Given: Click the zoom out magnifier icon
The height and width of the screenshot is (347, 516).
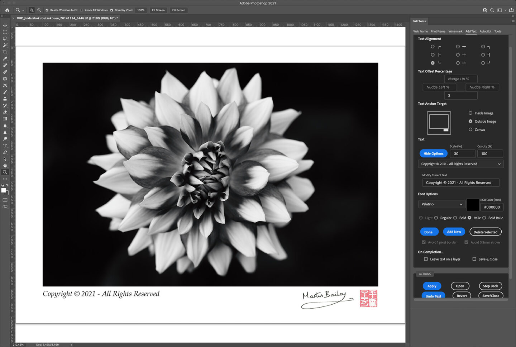Looking at the screenshot, I should [x=39, y=10].
